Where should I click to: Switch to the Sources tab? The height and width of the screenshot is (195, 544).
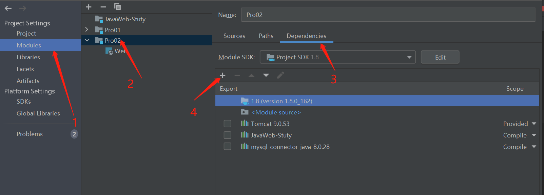[234, 36]
